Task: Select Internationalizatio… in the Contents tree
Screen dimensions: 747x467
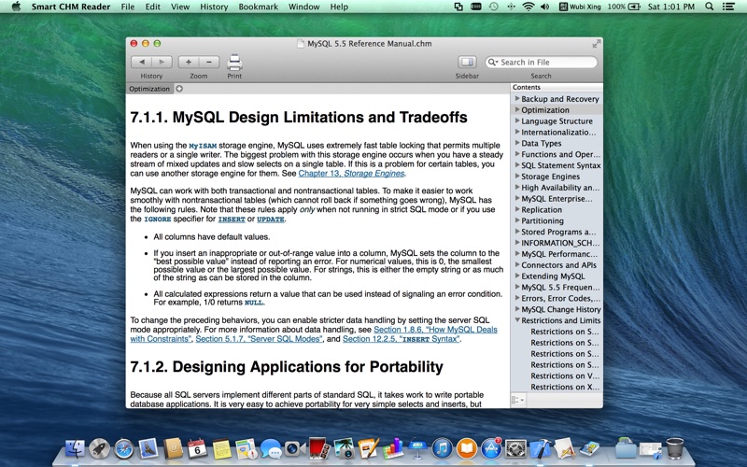Action: 558,132
